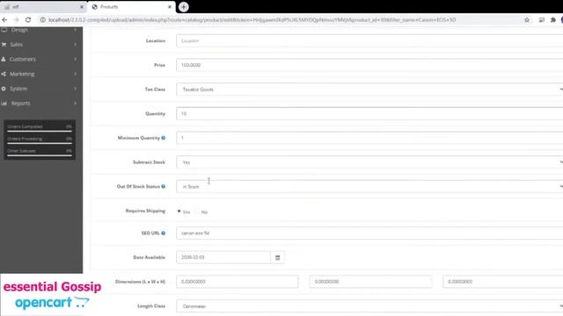Expand the Reports menu chevron
Viewport: 563px width, 316px height.
click(x=76, y=104)
